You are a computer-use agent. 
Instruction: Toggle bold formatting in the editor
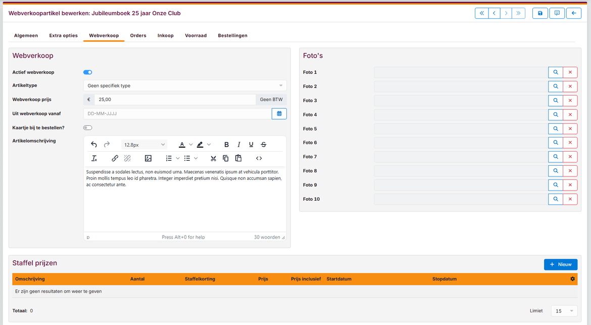click(226, 145)
